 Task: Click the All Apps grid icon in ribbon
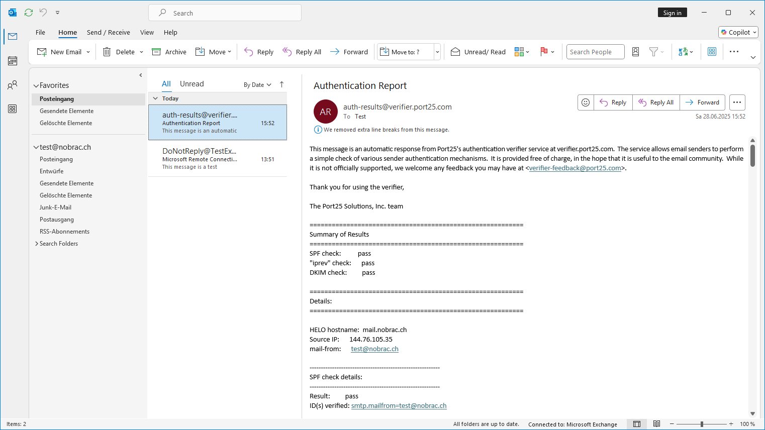(712, 52)
